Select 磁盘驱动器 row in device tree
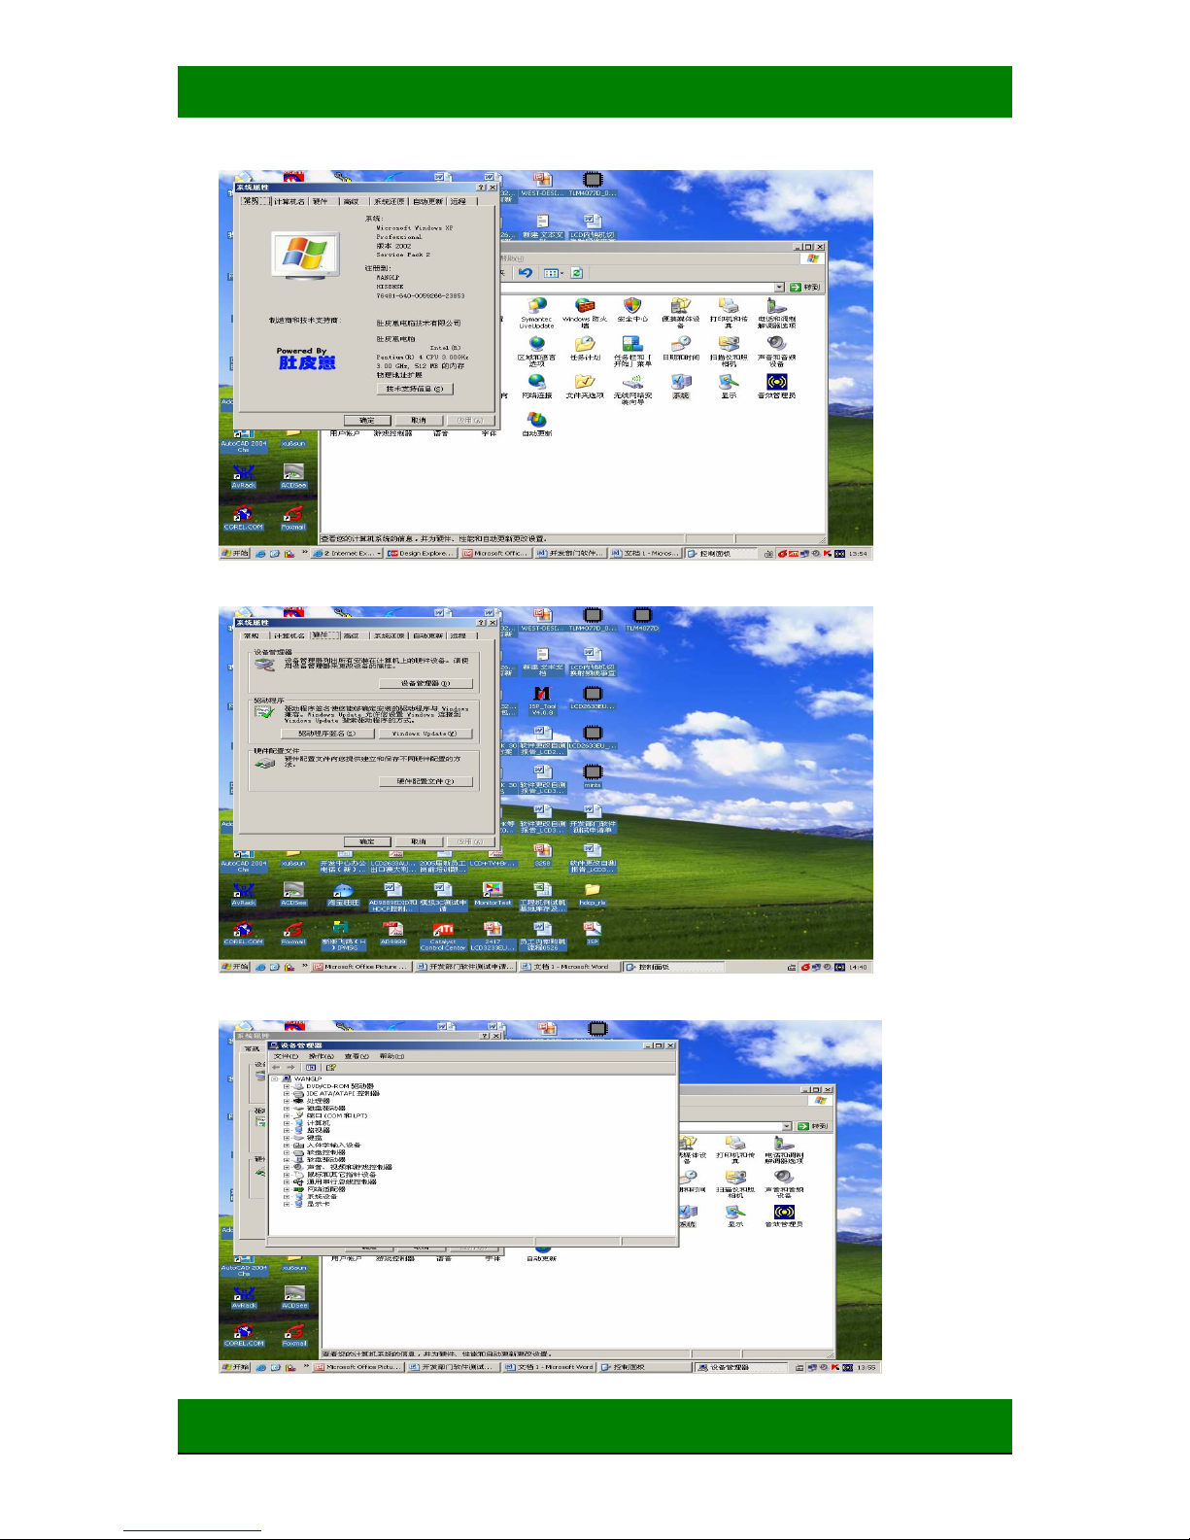The image size is (1190, 1540). coord(319,1108)
